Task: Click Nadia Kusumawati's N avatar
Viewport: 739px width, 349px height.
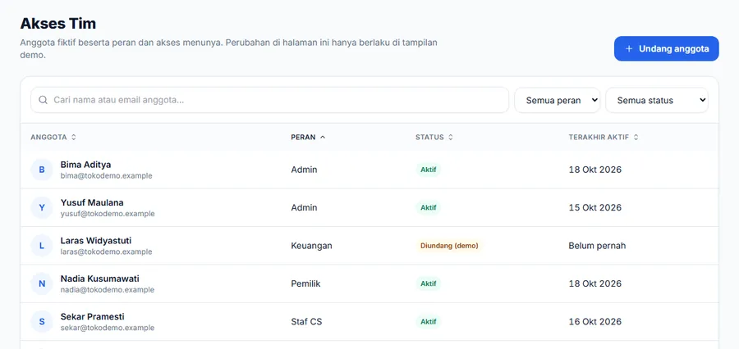Action: (42, 283)
